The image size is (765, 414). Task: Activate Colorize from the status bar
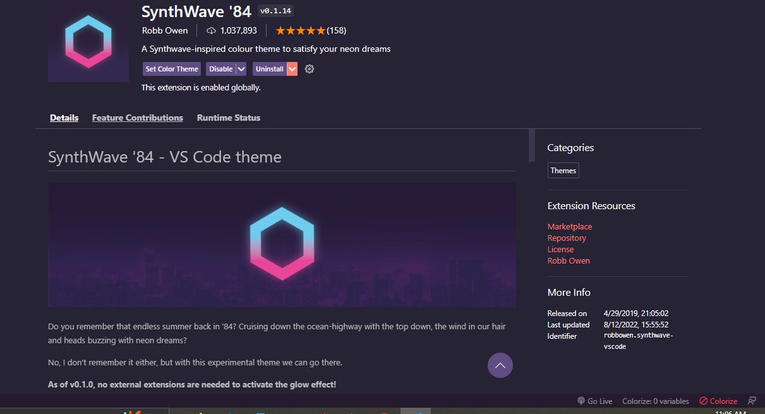coord(718,401)
